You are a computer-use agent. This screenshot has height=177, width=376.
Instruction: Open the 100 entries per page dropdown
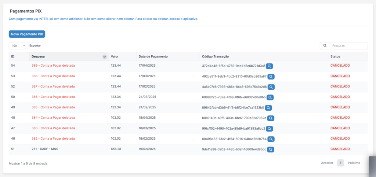coord(17,46)
